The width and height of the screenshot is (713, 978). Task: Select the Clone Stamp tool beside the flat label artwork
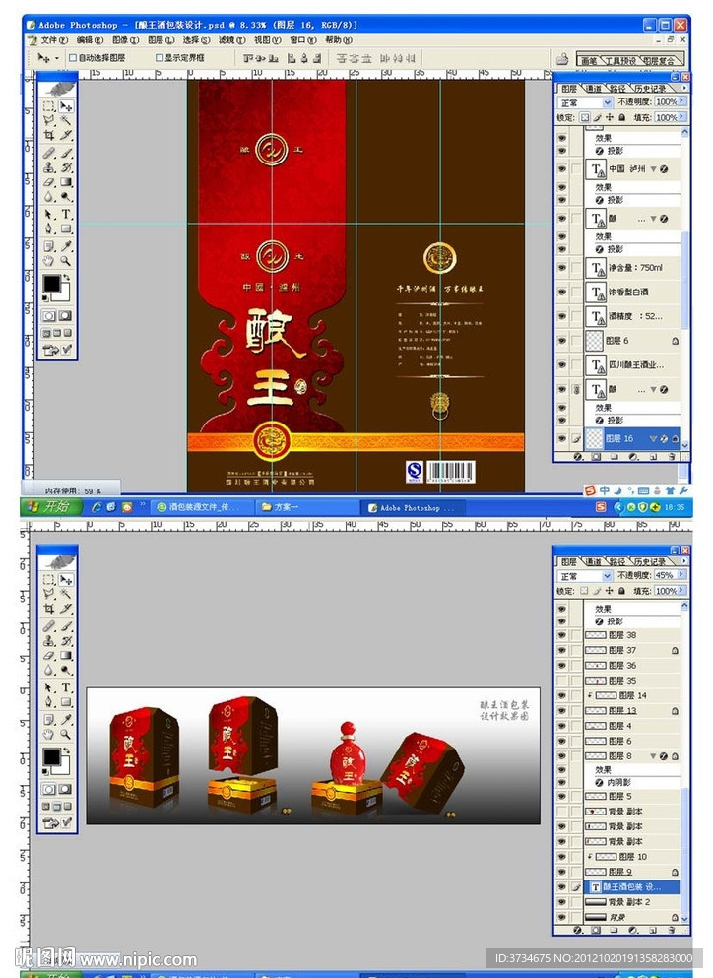49,167
